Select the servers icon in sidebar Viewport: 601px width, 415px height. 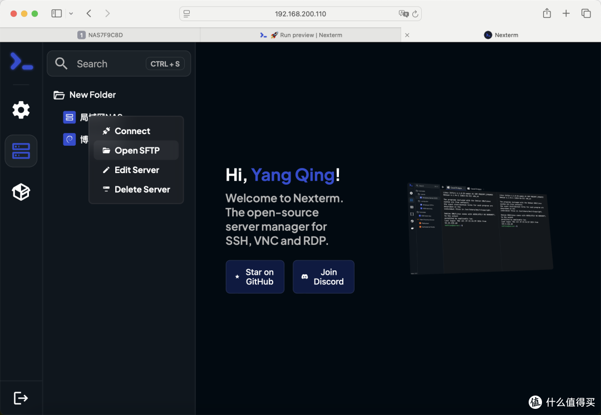(x=21, y=151)
